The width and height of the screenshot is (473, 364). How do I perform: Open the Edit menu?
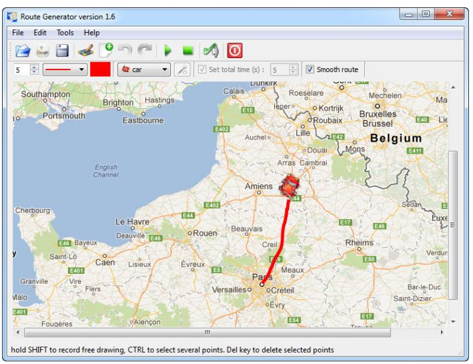40,33
